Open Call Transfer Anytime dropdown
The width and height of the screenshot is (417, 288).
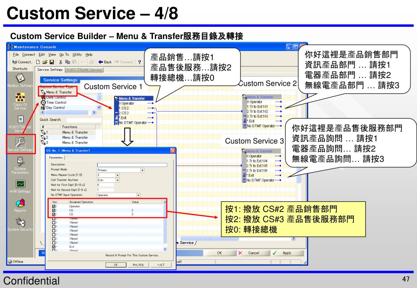pyautogui.click(x=117, y=180)
